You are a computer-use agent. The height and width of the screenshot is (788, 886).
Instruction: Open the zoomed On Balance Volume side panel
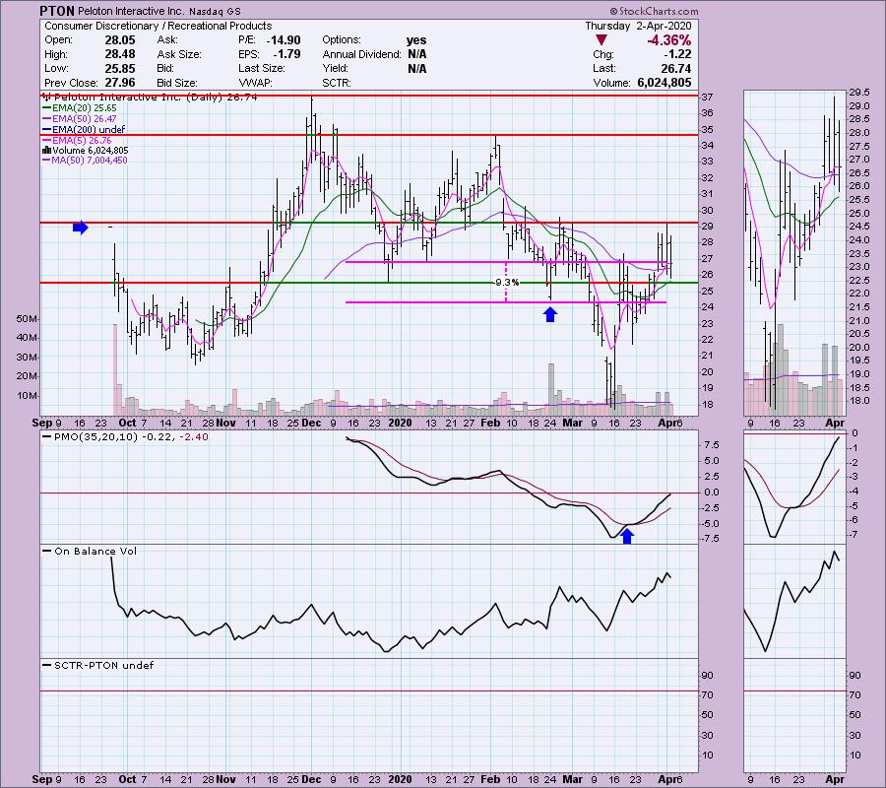tap(795, 602)
